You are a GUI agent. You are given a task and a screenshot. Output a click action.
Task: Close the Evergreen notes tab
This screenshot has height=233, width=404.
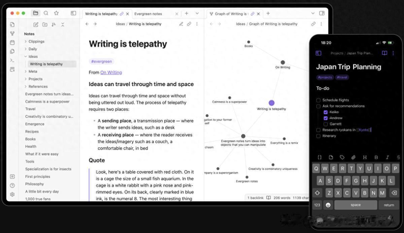click(x=177, y=14)
